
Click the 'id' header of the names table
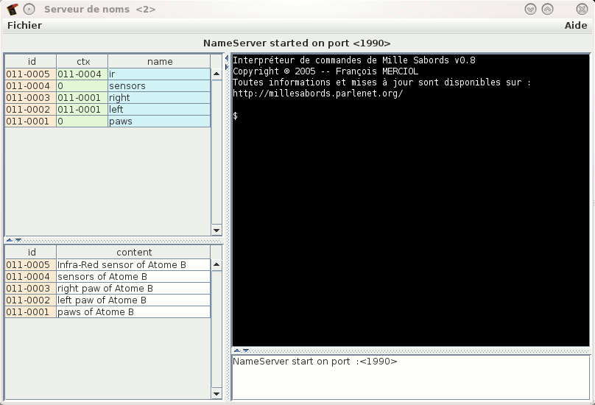tap(31, 62)
